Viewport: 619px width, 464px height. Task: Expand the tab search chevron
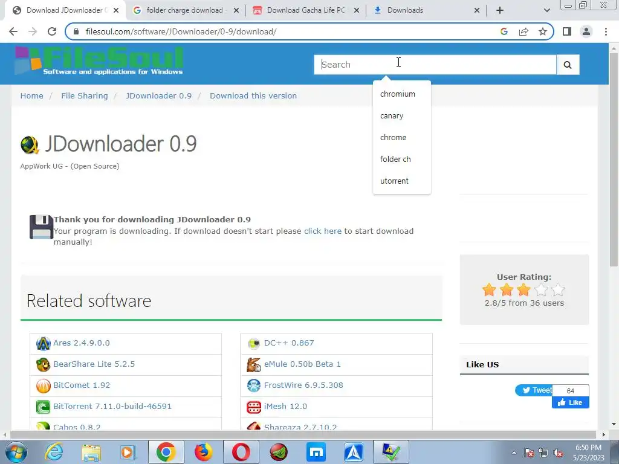click(x=546, y=10)
